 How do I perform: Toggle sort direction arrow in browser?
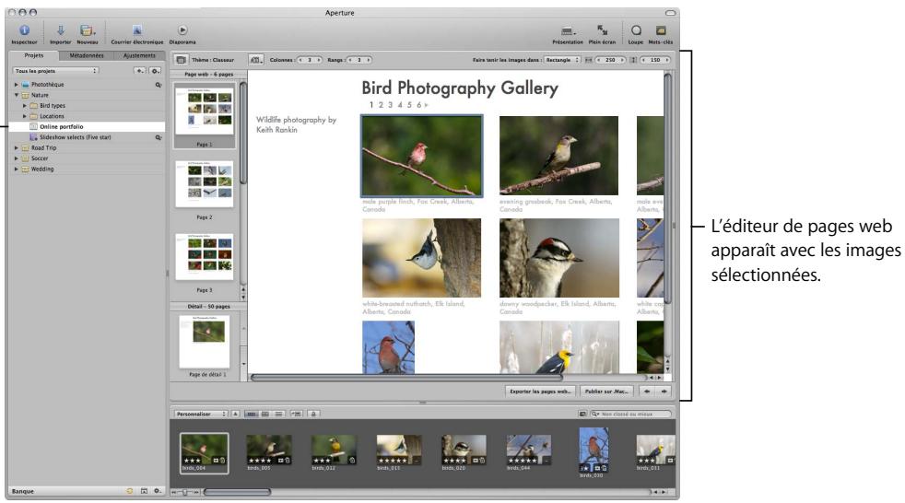tap(236, 414)
